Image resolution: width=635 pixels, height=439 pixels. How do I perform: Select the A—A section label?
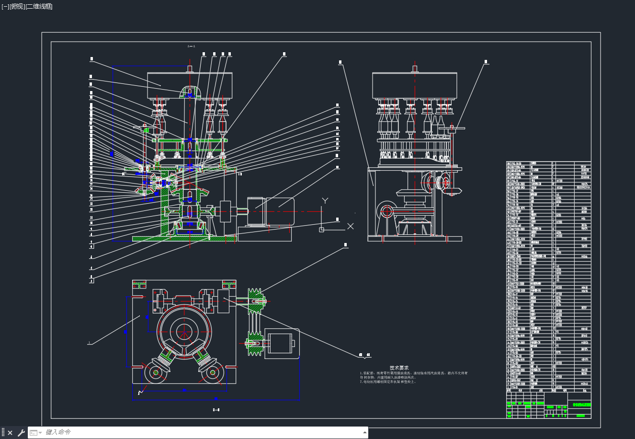click(191, 46)
